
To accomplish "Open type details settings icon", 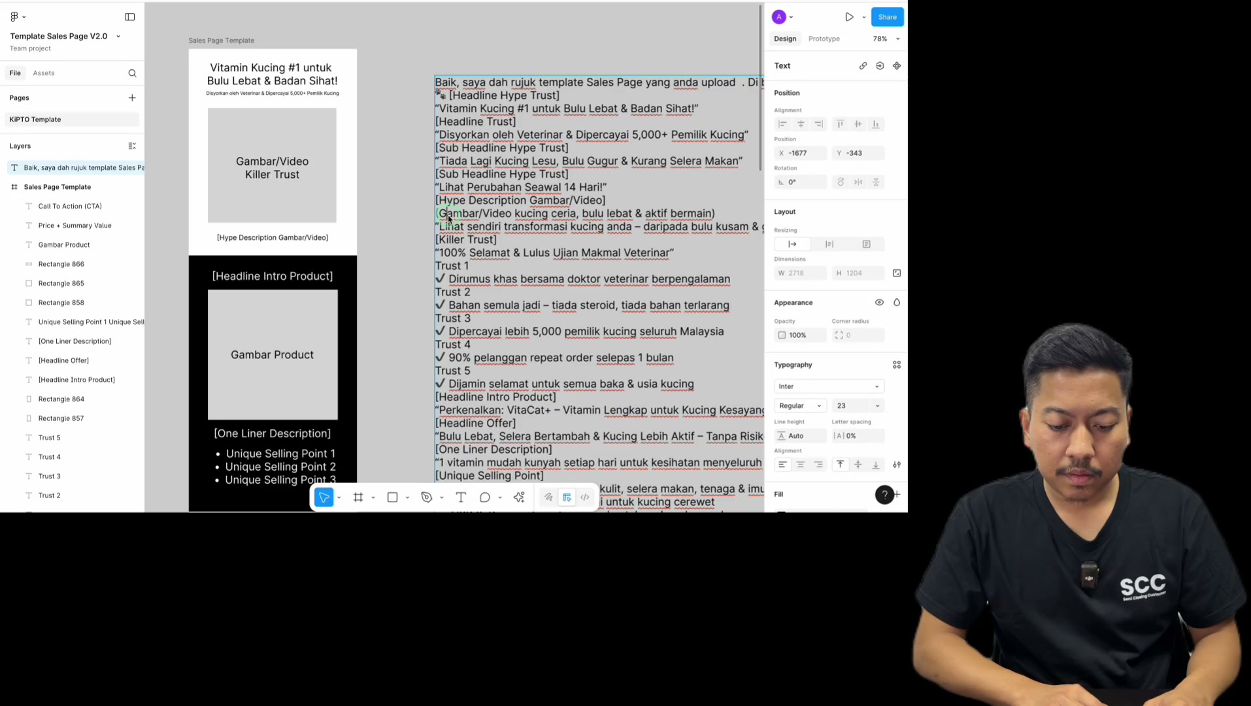I will 897,465.
